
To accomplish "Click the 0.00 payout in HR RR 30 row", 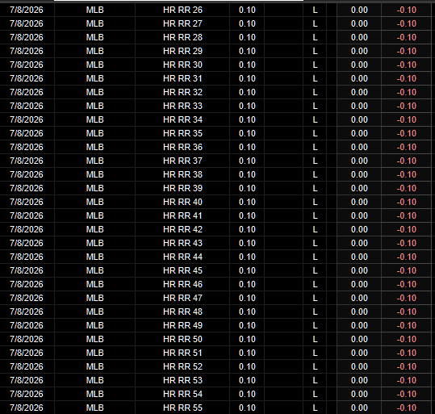I will click(359, 65).
